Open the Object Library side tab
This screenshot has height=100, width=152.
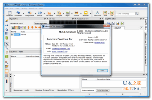[146, 38]
